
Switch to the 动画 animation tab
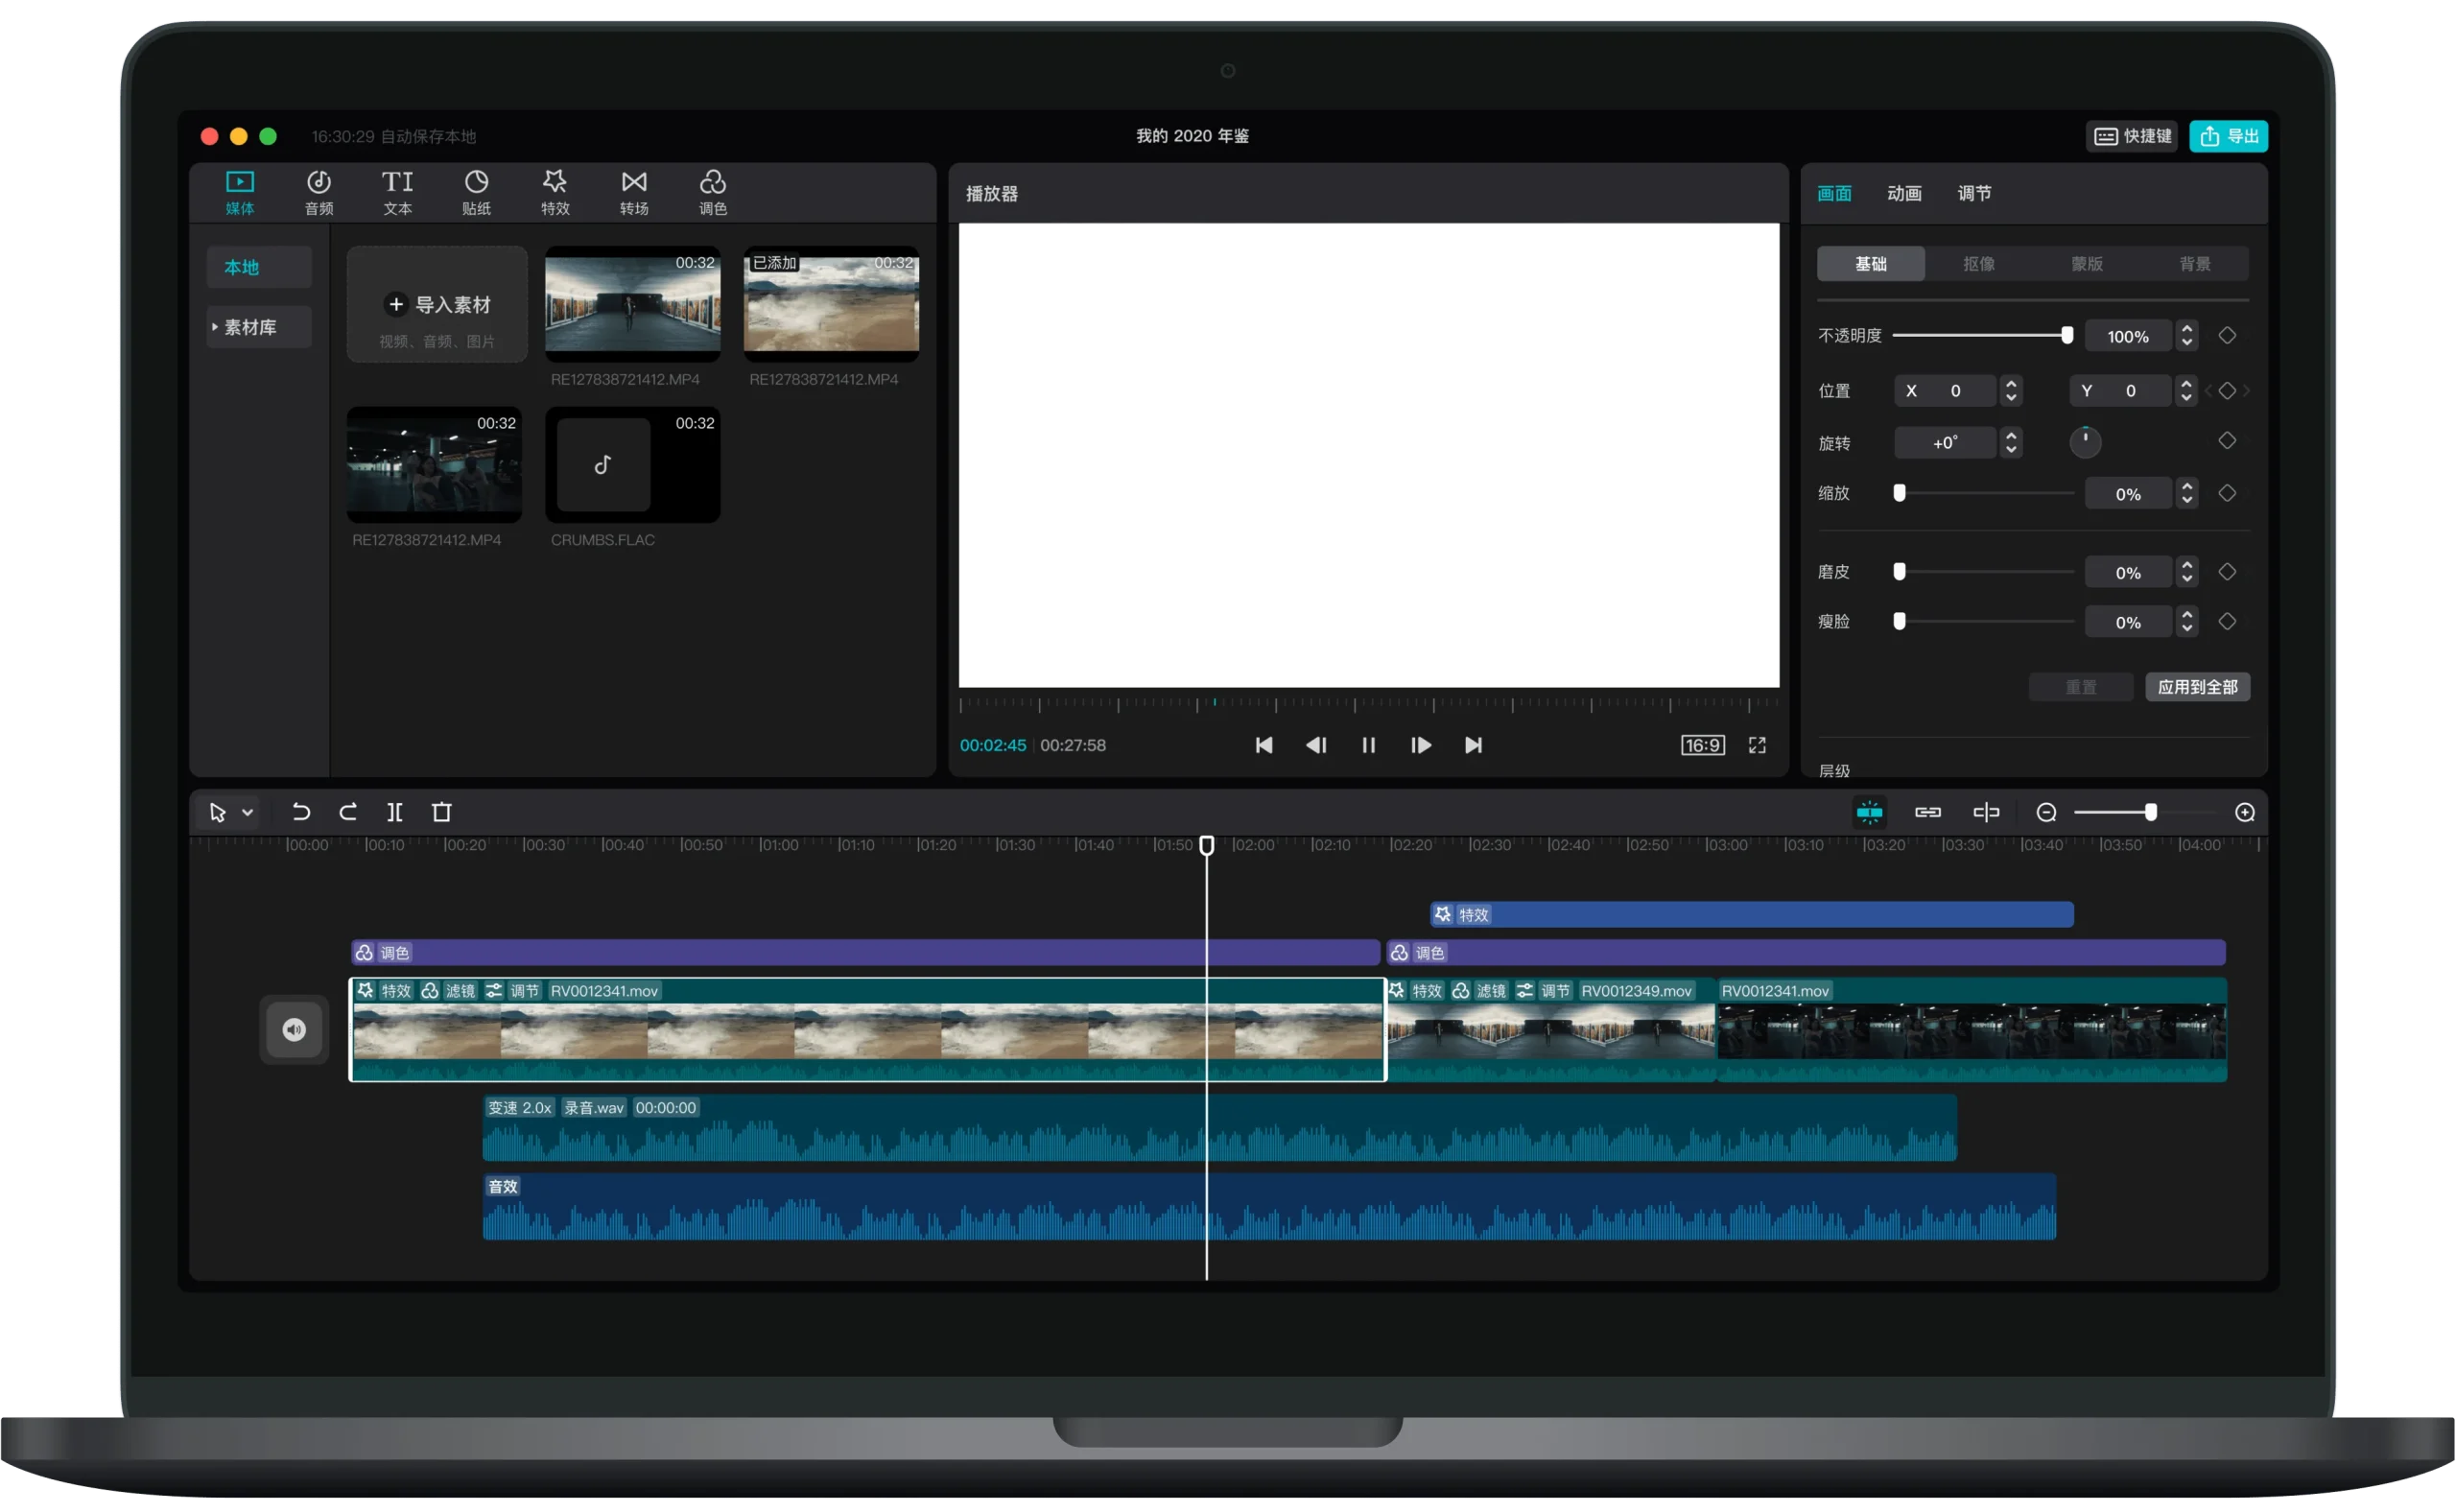coord(1904,193)
